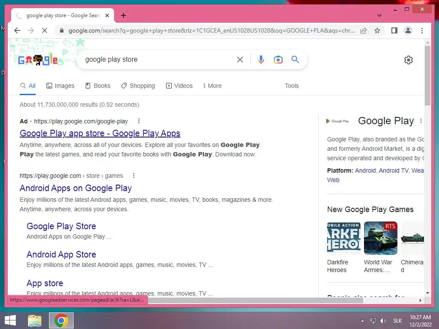This screenshot has height=329, width=439.
Task: Switch to the Books tab
Action: [x=98, y=86]
